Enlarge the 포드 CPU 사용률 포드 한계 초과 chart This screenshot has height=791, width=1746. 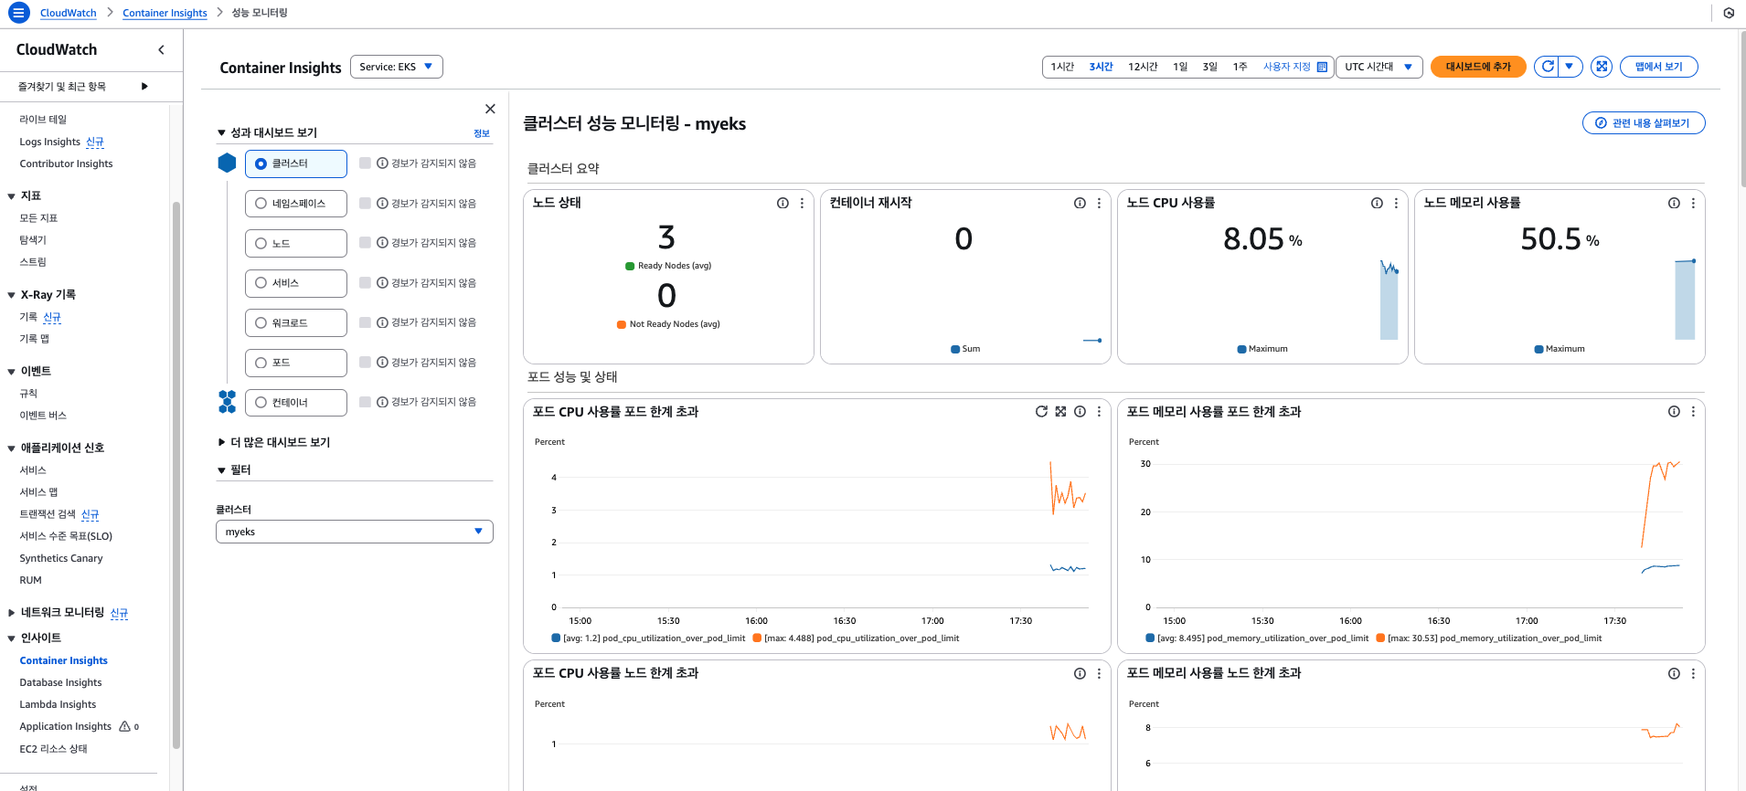pyautogui.click(x=1060, y=412)
